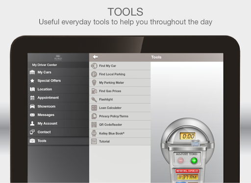This screenshot has width=251, height=183.
Task: Click the gas pump icon for gas prices
Action: click(x=94, y=91)
